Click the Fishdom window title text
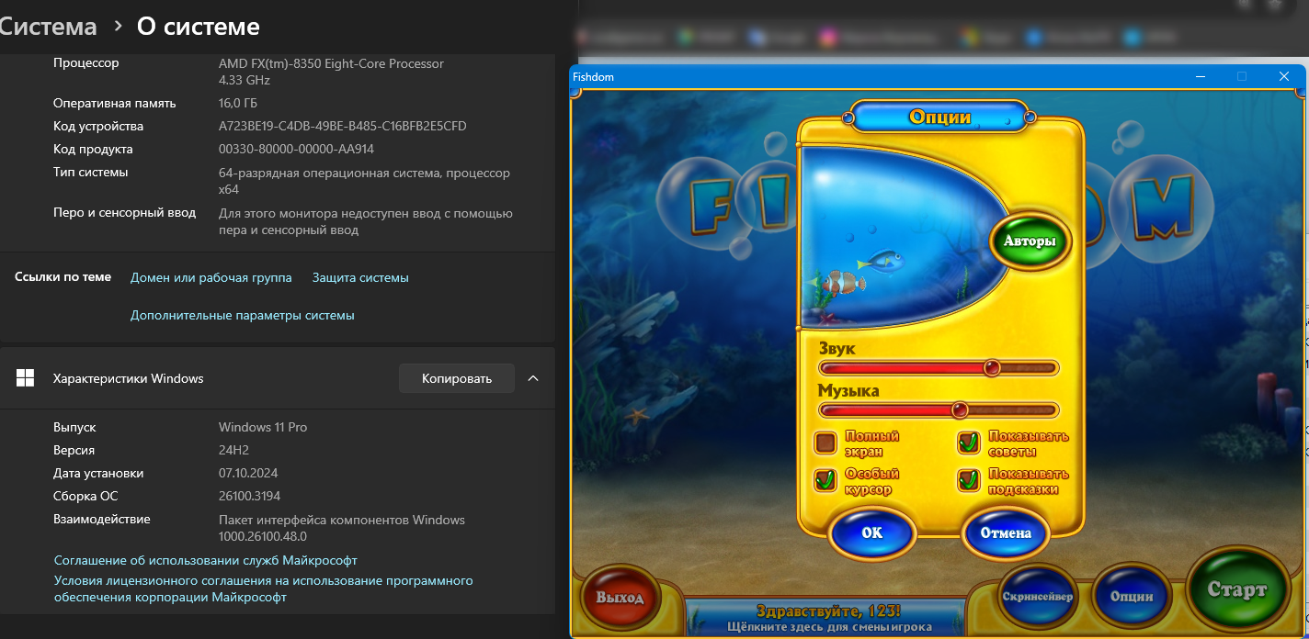Image resolution: width=1309 pixels, height=639 pixels. pyautogui.click(x=593, y=77)
